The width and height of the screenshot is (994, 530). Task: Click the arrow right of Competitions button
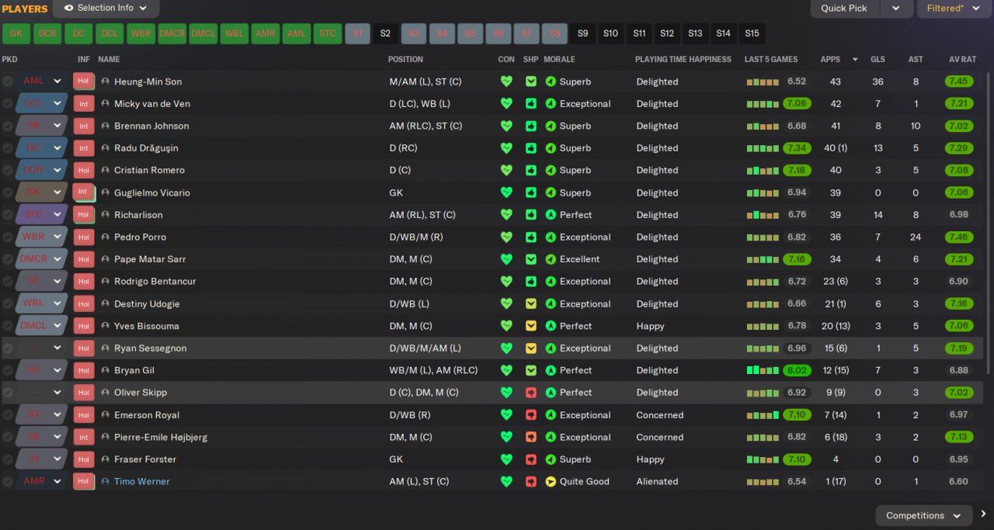[983, 514]
